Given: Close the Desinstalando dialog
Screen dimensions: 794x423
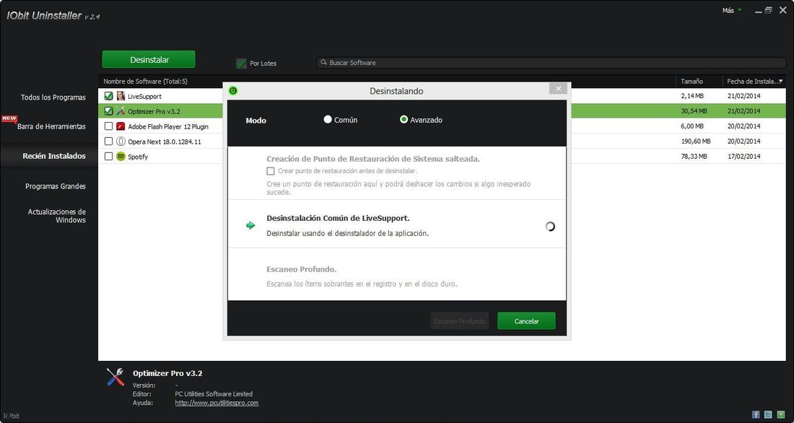Looking at the screenshot, I should 558,89.
